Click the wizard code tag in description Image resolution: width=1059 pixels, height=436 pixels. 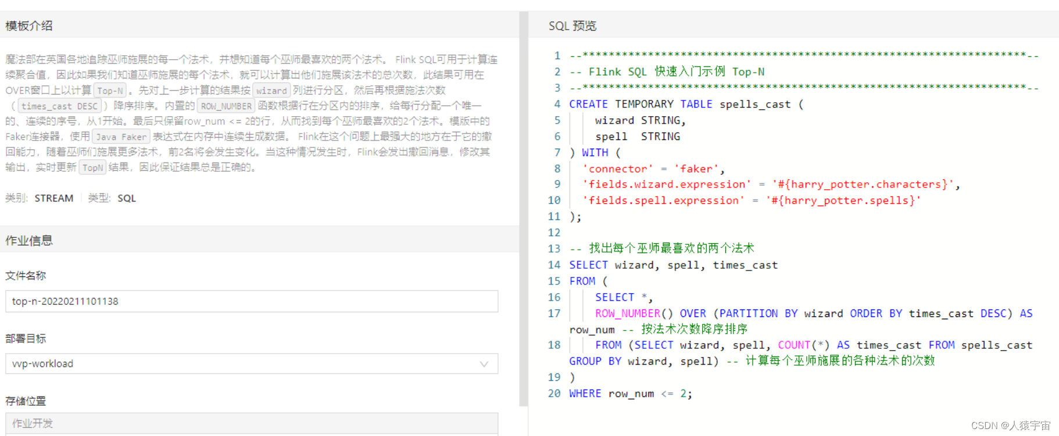click(x=271, y=91)
